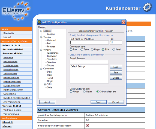Open Bell settings in category tree
156x129 pixels.
pyautogui.click(x=49, y=44)
